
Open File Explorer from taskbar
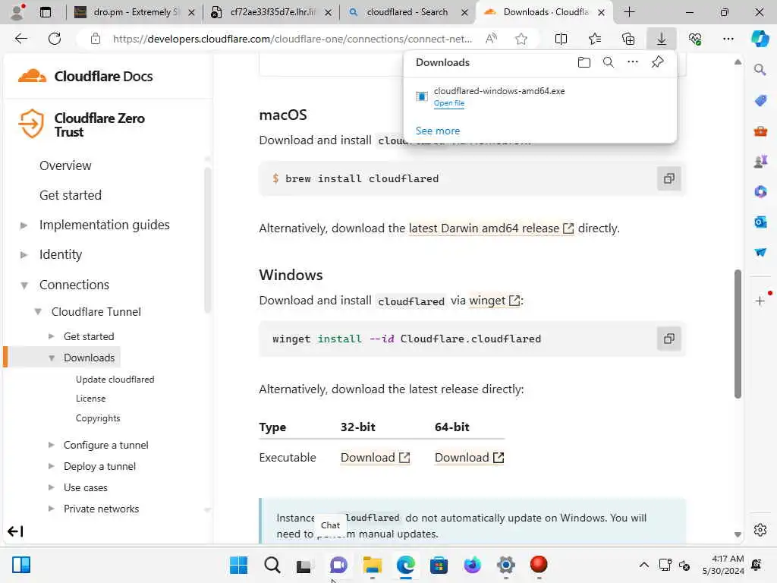point(372,565)
